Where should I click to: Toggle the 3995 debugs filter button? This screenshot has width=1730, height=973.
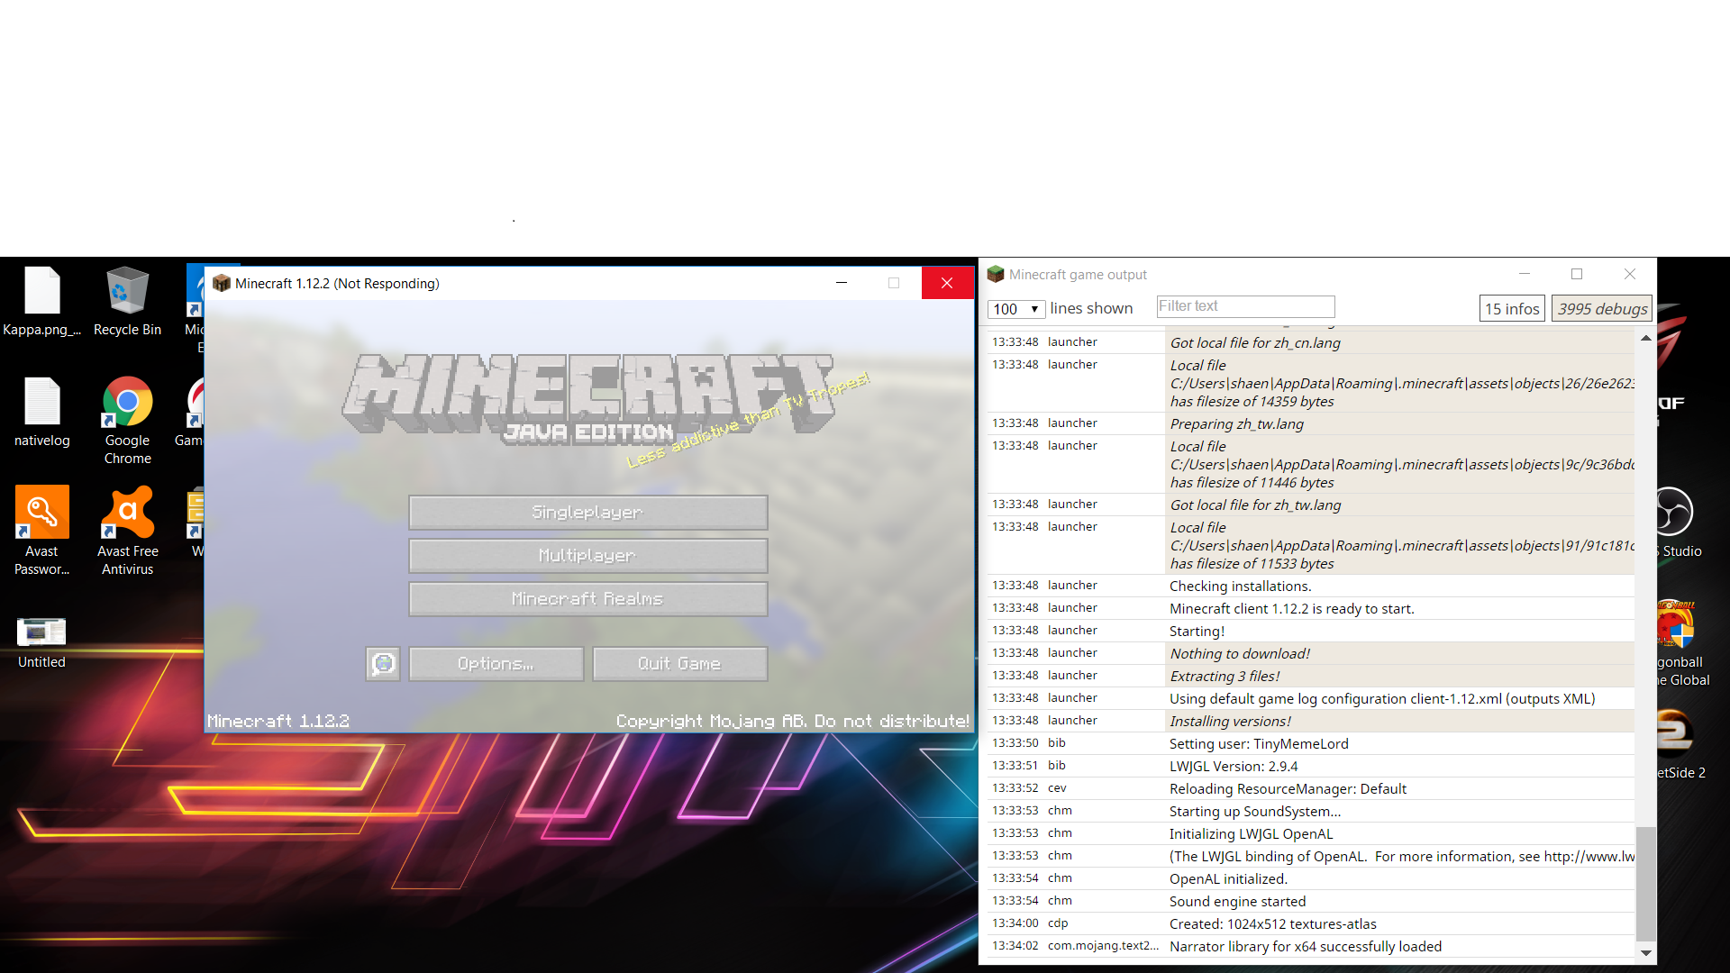click(1601, 309)
